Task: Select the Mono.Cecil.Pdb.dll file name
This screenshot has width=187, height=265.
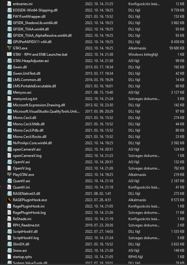Action: 28,130
